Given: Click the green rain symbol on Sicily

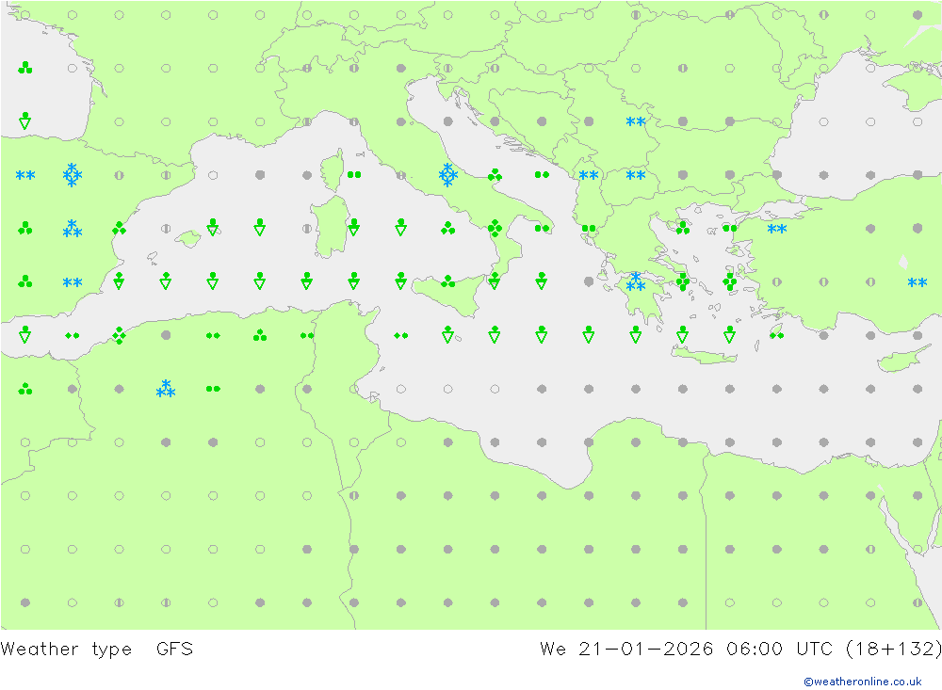Looking at the screenshot, I should tap(447, 281).
